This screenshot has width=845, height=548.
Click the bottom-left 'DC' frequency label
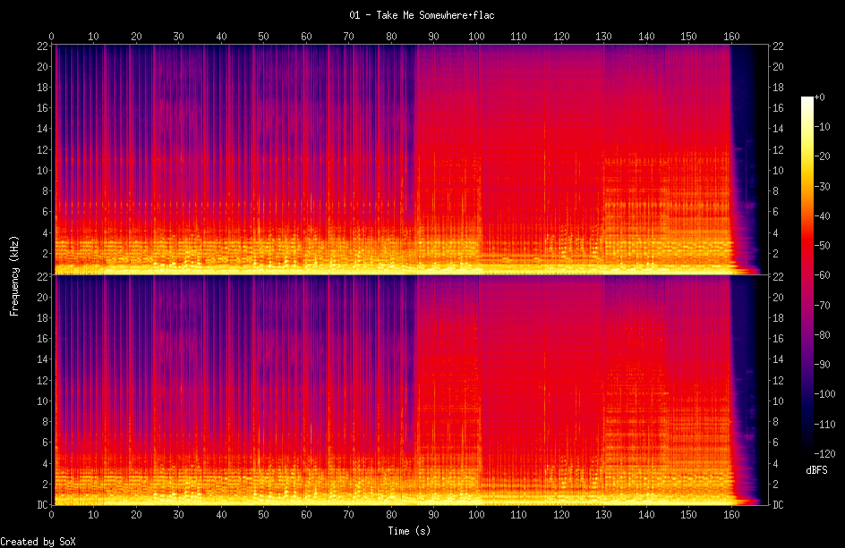click(x=41, y=505)
